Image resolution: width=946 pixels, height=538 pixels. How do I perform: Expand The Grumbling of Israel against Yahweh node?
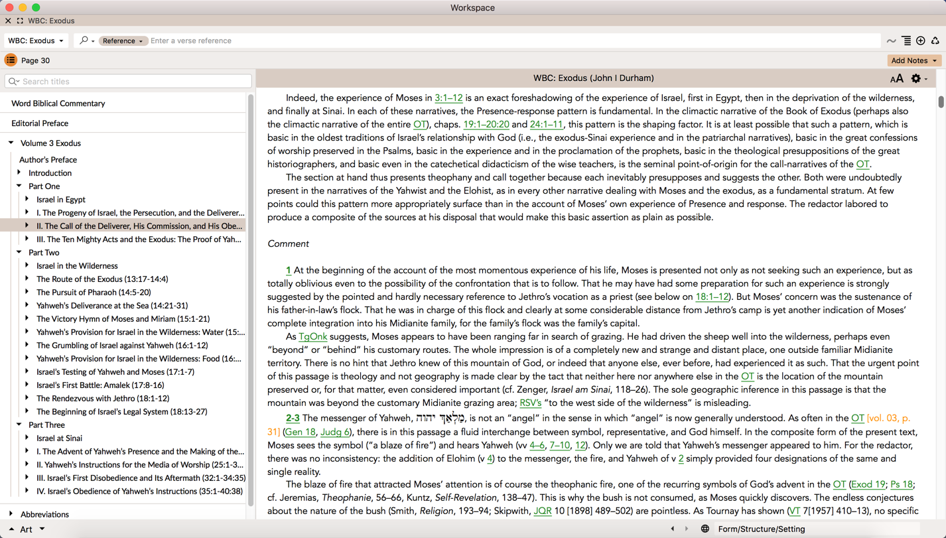coord(27,345)
